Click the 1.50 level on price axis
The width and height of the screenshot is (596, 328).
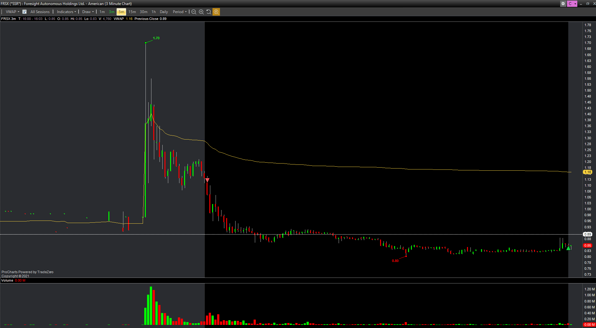click(588, 90)
